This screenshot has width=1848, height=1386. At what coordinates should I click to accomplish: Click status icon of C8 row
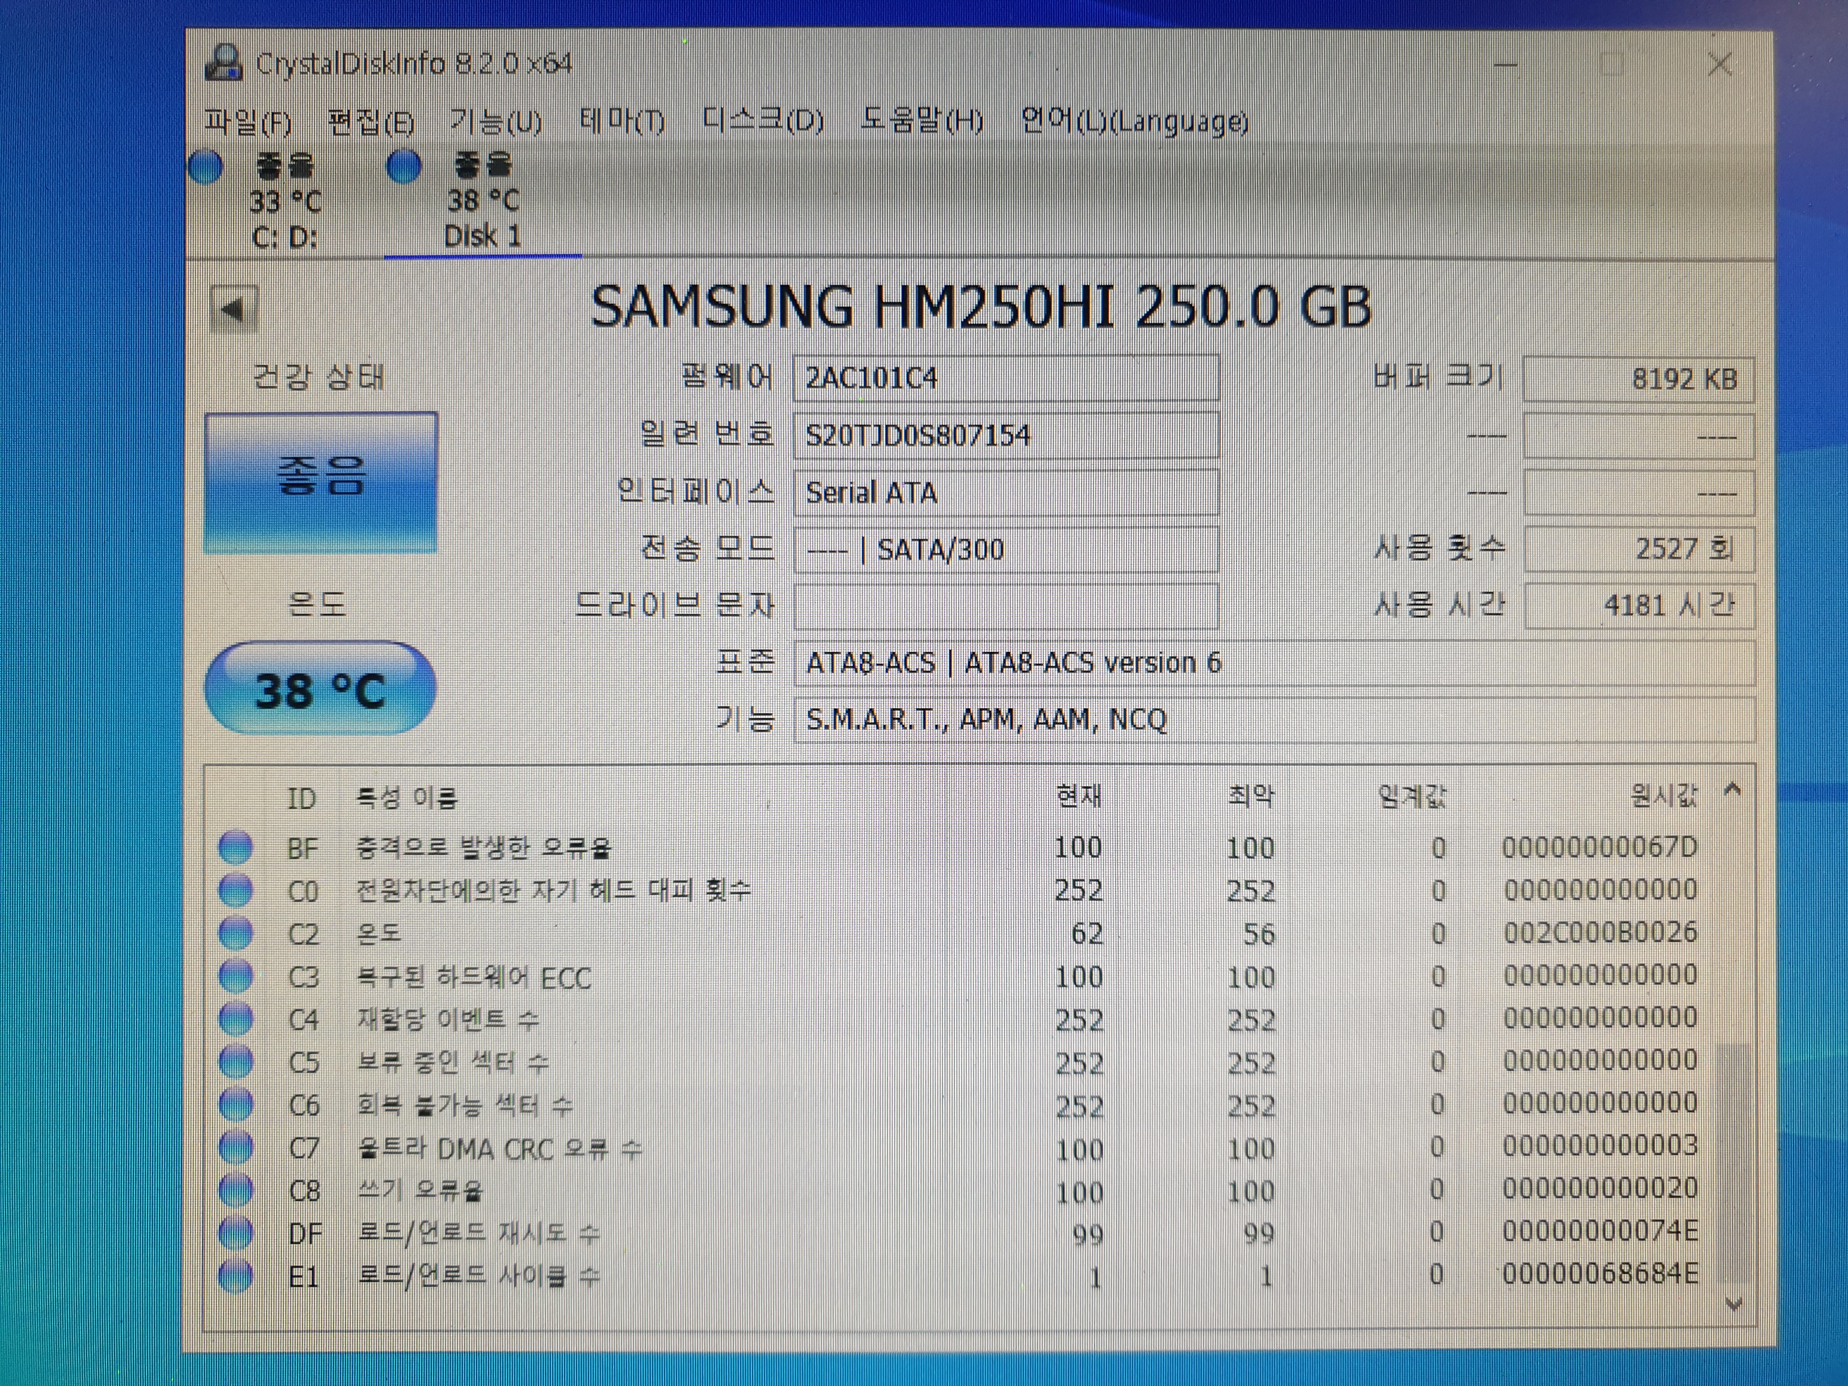(x=236, y=1190)
